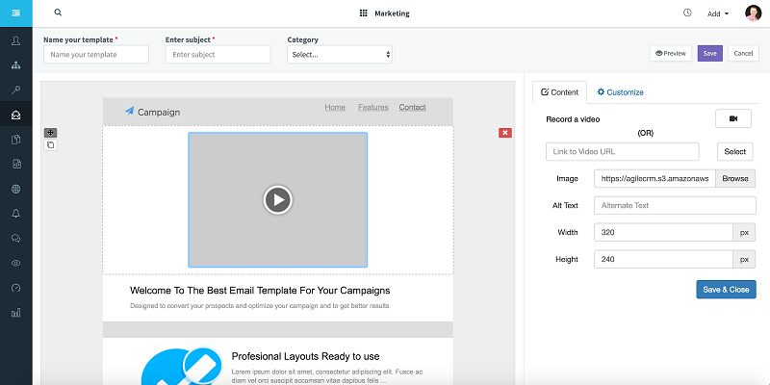Click Select next to video URL
This screenshot has width=770, height=385.
(x=735, y=152)
